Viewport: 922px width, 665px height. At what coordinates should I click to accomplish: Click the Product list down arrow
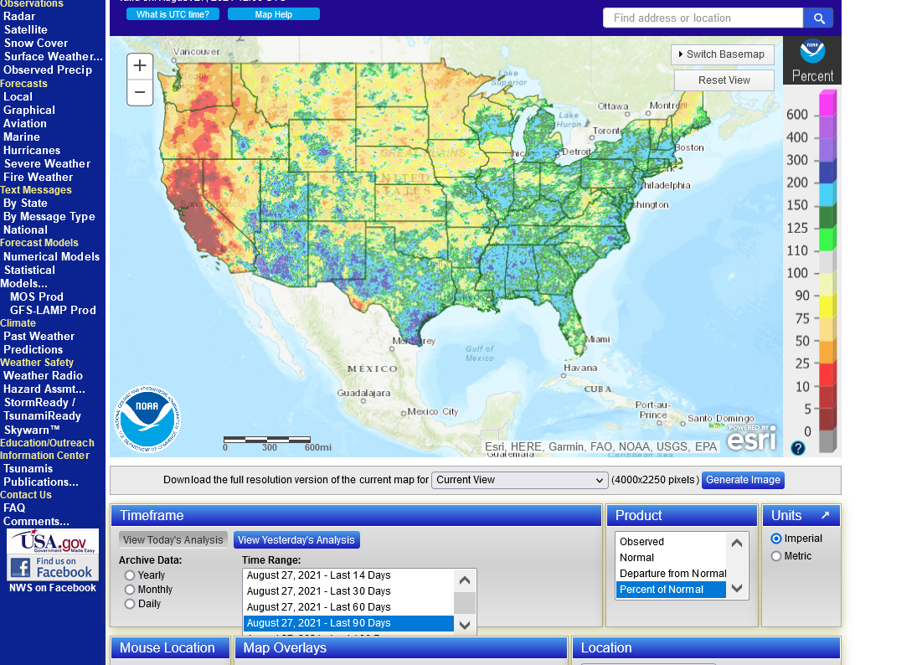pos(737,588)
